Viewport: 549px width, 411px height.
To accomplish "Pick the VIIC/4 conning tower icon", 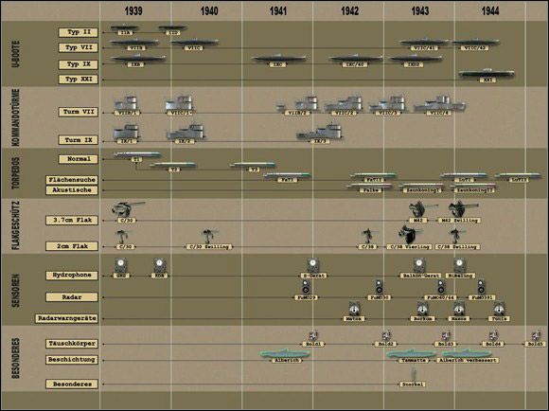I will [x=439, y=103].
